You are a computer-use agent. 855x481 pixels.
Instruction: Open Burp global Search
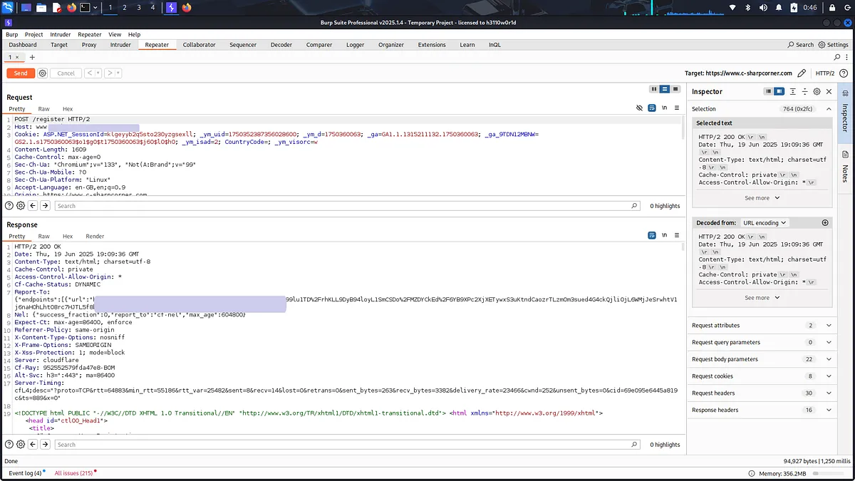(801, 44)
